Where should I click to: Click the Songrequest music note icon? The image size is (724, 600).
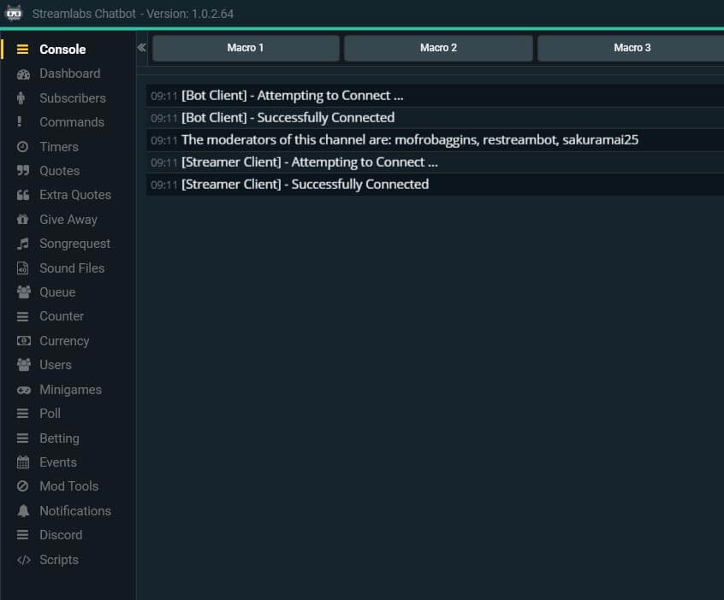22,244
